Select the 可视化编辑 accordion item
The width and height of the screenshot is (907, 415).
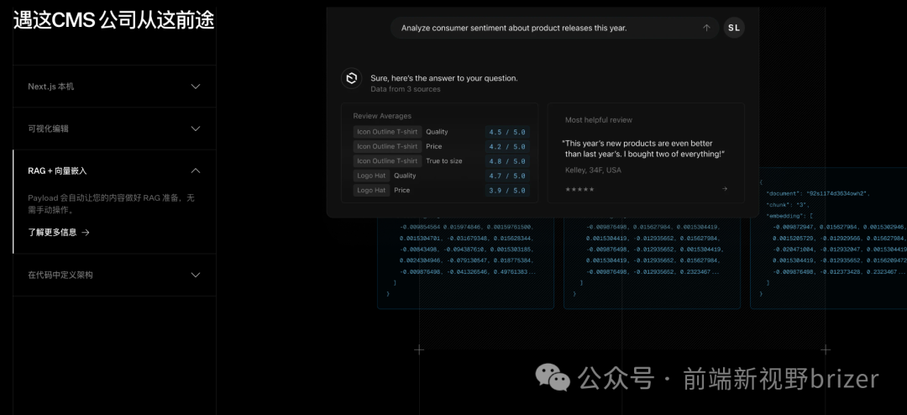[114, 129]
